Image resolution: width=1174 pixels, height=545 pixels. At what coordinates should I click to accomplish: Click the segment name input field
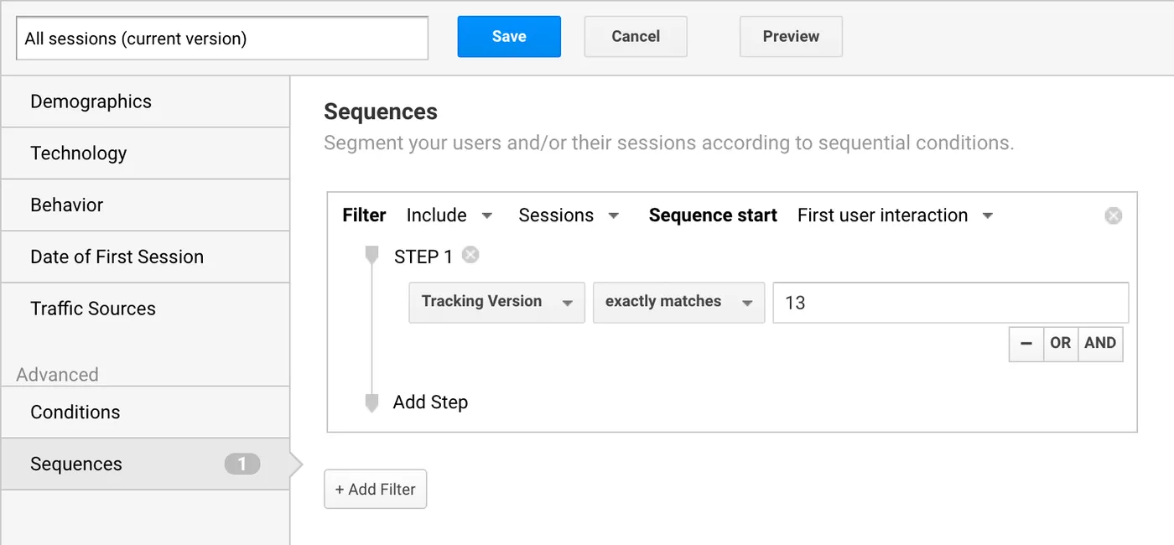[222, 39]
